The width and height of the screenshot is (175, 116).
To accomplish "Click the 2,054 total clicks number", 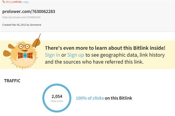I will 57,96.
